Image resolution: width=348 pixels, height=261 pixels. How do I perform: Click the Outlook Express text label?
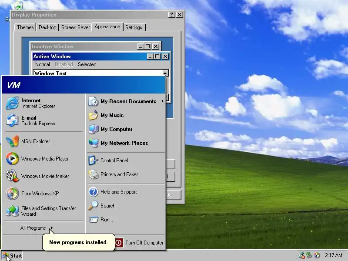click(38, 124)
